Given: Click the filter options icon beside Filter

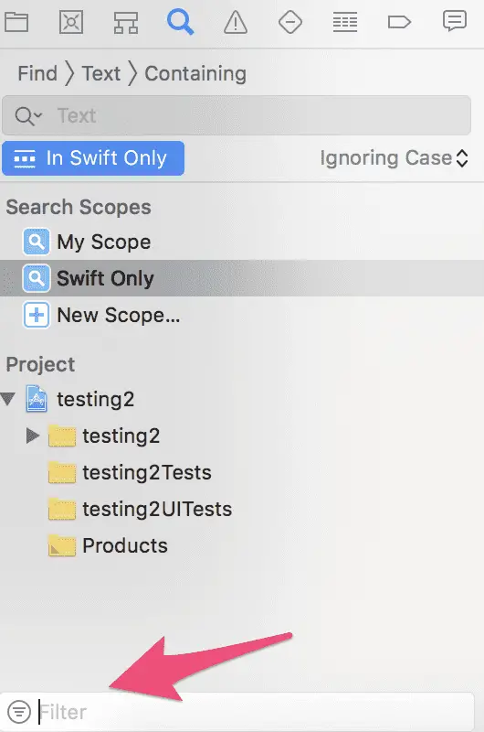Looking at the screenshot, I should pyautogui.click(x=19, y=712).
